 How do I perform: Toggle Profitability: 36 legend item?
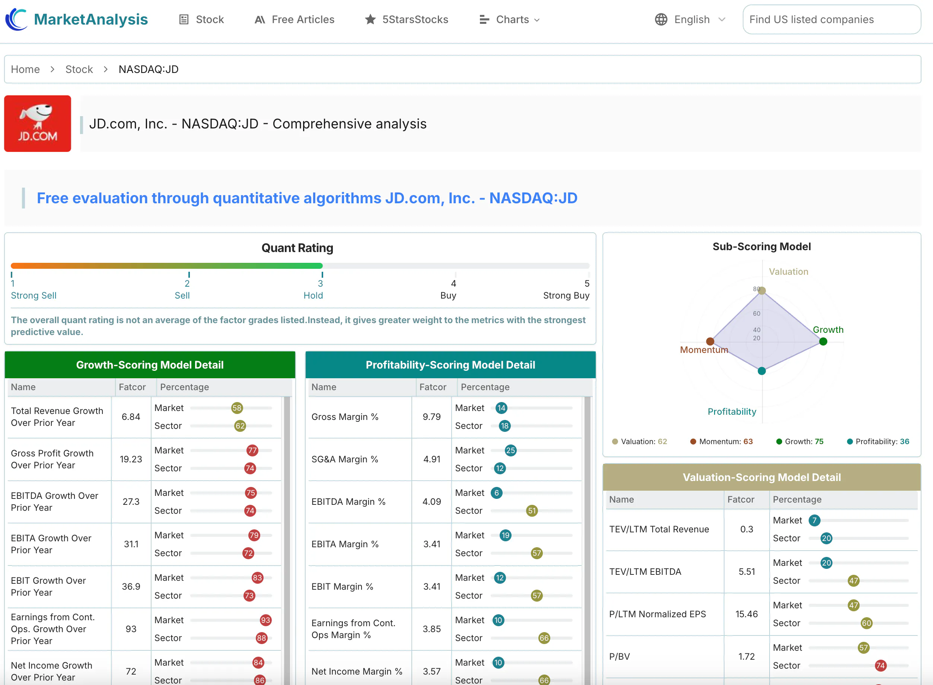click(878, 442)
